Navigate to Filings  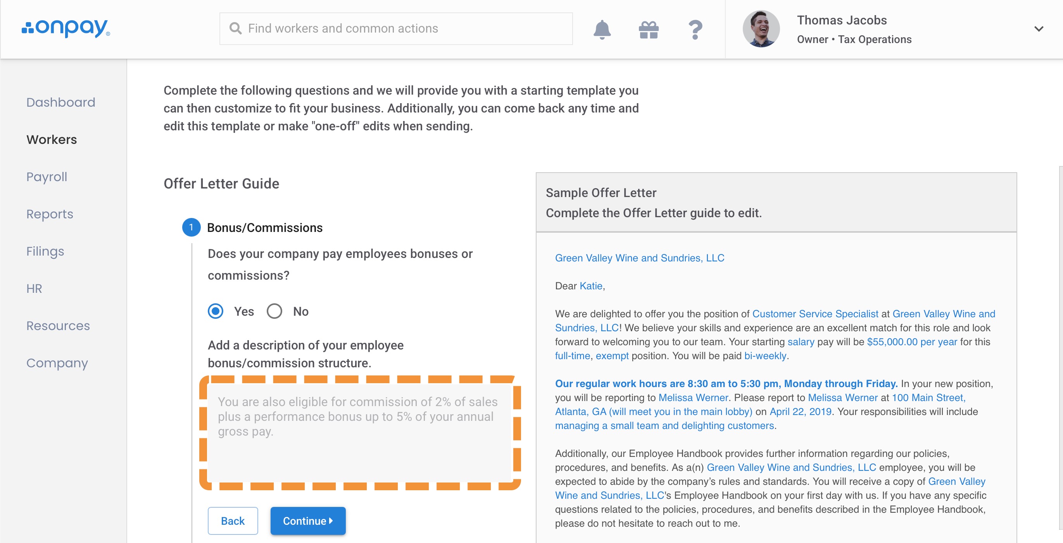(45, 251)
